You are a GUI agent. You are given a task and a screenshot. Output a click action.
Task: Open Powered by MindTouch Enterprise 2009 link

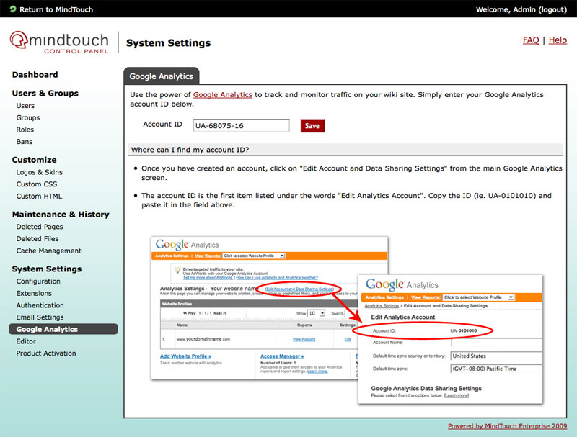coord(507,426)
